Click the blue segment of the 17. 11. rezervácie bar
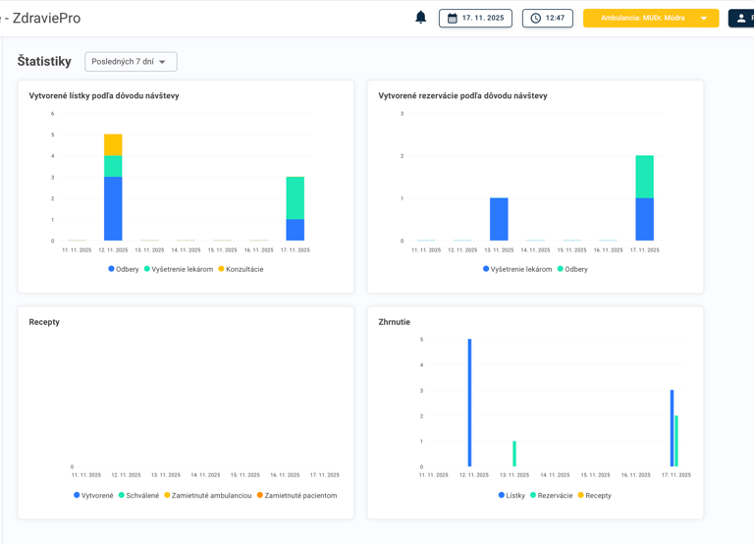This screenshot has height=544, width=754. 644,219
